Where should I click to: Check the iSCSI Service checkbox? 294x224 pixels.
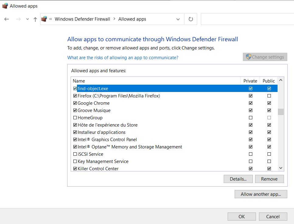[x=75, y=154]
